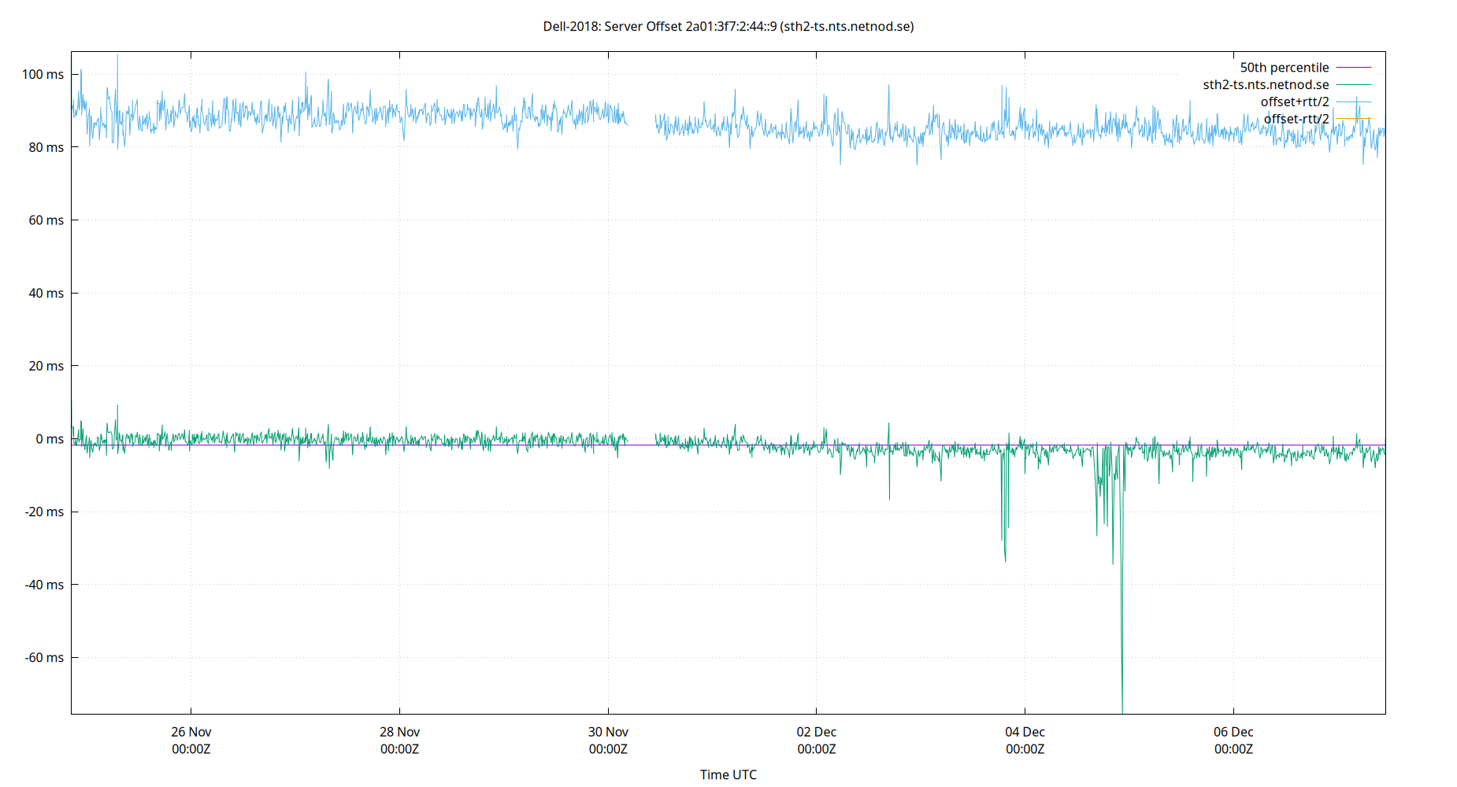Toggle the 50th percentile legend entry

(1284, 67)
